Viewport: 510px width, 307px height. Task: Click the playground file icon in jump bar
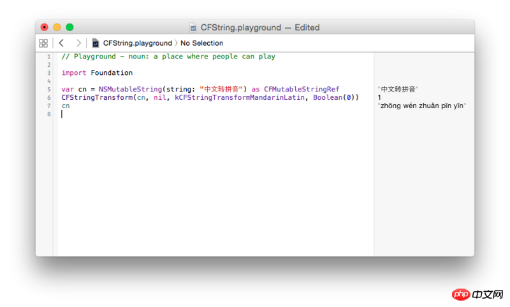pos(95,43)
